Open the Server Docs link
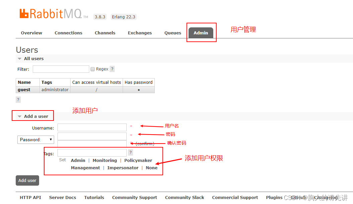This screenshot has height=204, width=353. tap(63, 197)
